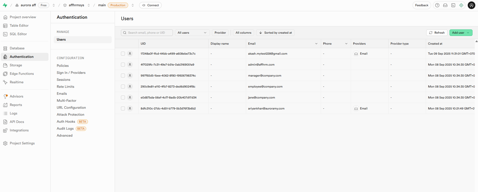The width and height of the screenshot is (478, 192).
Task: Check the akash.mytest228@gmail.com row checkbox
Action: [x=123, y=54]
